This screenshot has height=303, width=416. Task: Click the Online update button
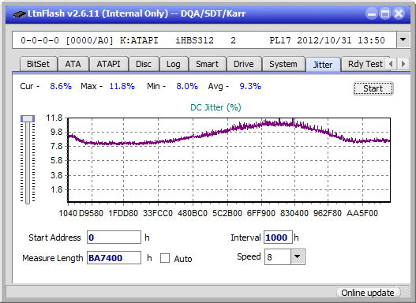point(367,293)
